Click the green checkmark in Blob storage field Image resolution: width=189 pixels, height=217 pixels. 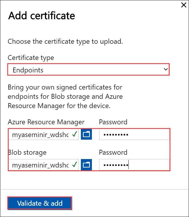click(75, 165)
